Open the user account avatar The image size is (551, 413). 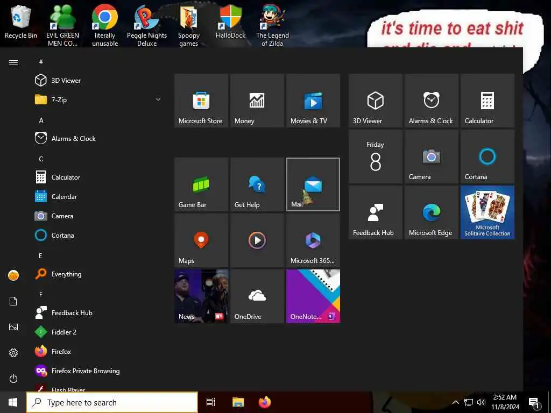(x=13, y=275)
